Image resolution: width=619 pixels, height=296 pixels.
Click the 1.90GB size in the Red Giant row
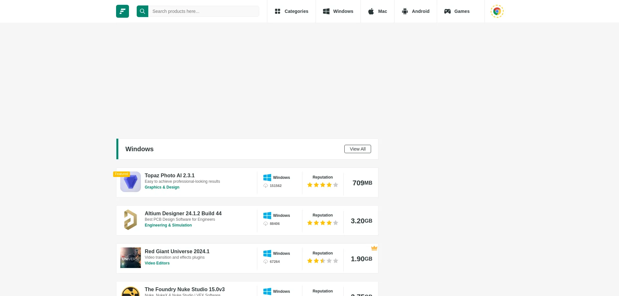(x=361, y=259)
